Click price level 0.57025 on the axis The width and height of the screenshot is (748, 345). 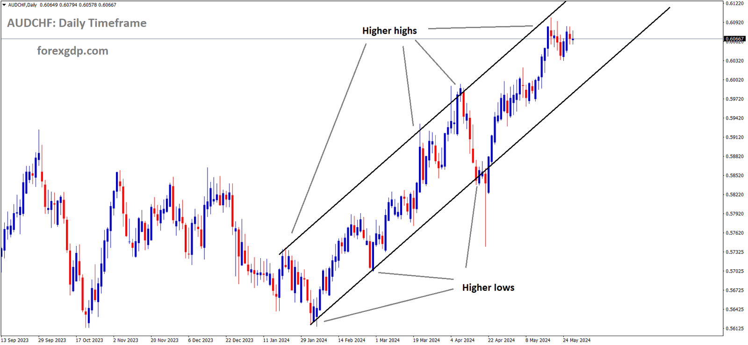coord(734,271)
